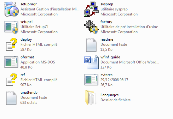Image resolution: width=173 pixels, height=119 pixels.
Task: Click the 'utilitaire sysprep' description
Action: click(114, 9)
